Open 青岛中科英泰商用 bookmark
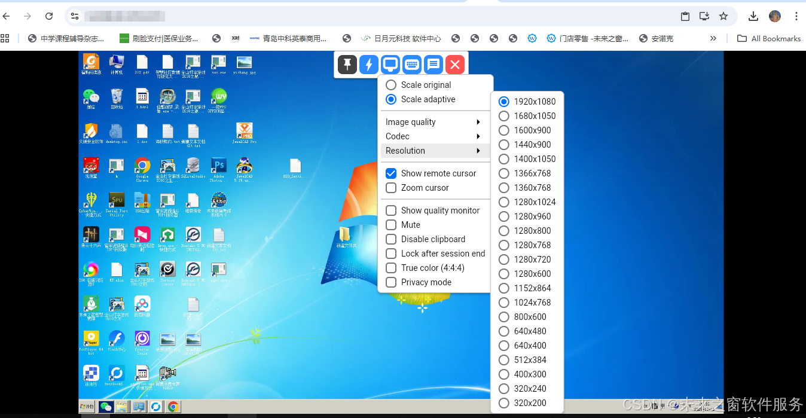Screen dimensions: 806x418 point(288,38)
